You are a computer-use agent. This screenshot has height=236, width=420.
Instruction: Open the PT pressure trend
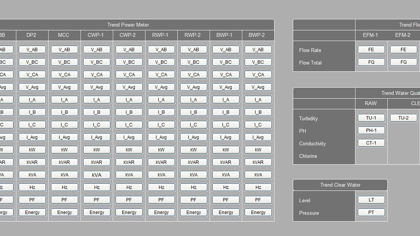tap(371, 212)
